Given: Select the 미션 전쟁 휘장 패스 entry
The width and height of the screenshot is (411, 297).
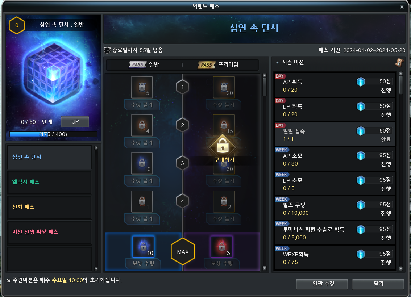Looking at the screenshot, I should tap(50, 232).
